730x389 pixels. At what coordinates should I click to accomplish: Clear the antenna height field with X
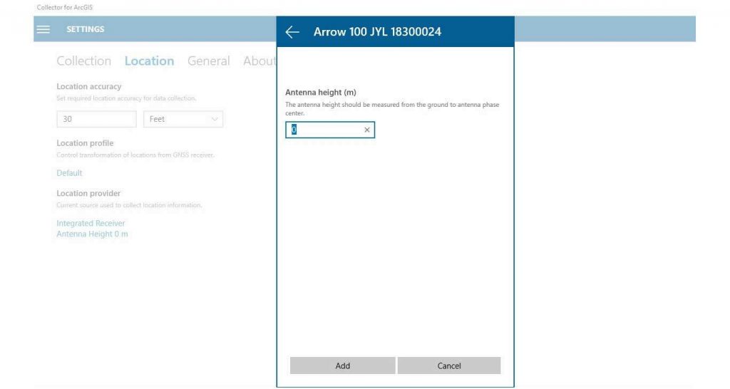pyautogui.click(x=367, y=130)
